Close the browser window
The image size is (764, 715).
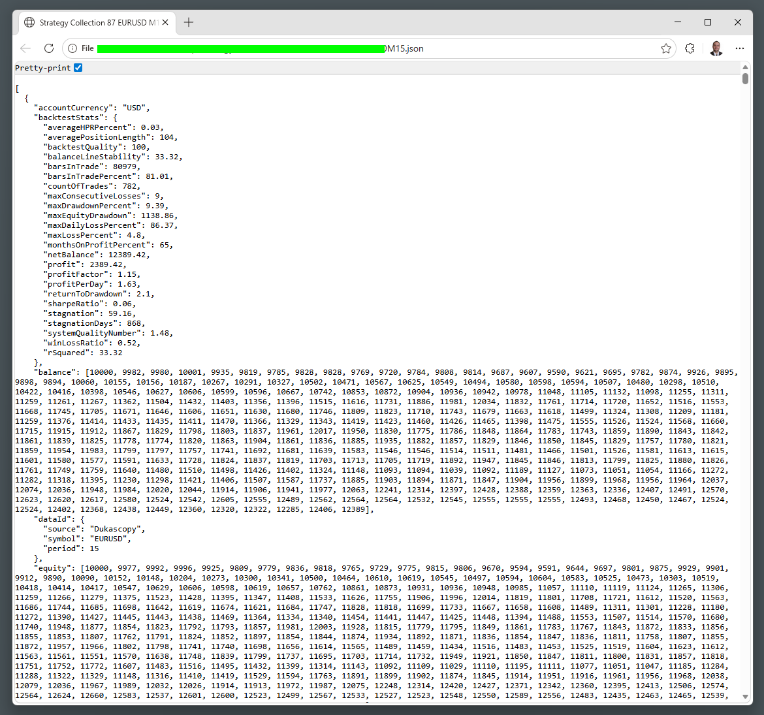click(x=737, y=22)
